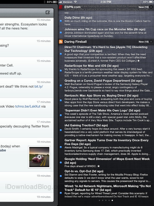Tap the unread dot beside the Wired article
This screenshot has height=206, width=154.
pos(61,193)
